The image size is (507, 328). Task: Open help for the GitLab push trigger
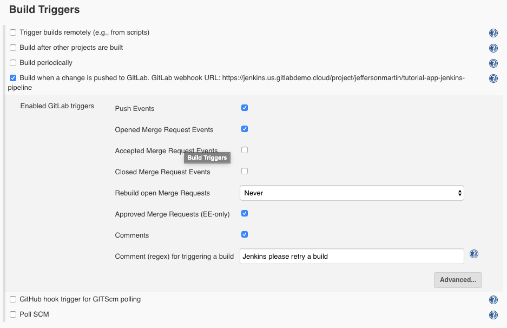pos(493,78)
